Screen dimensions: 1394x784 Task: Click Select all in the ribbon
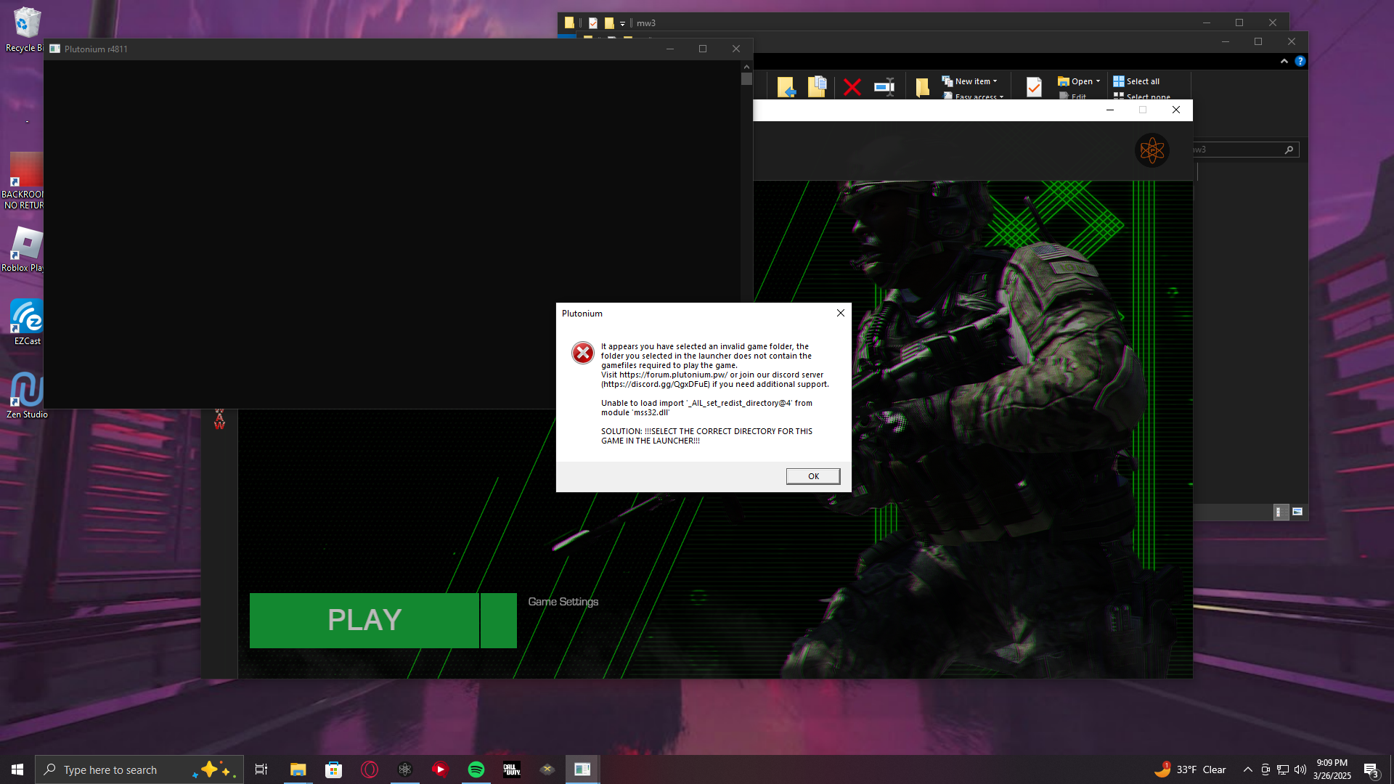(x=1137, y=81)
